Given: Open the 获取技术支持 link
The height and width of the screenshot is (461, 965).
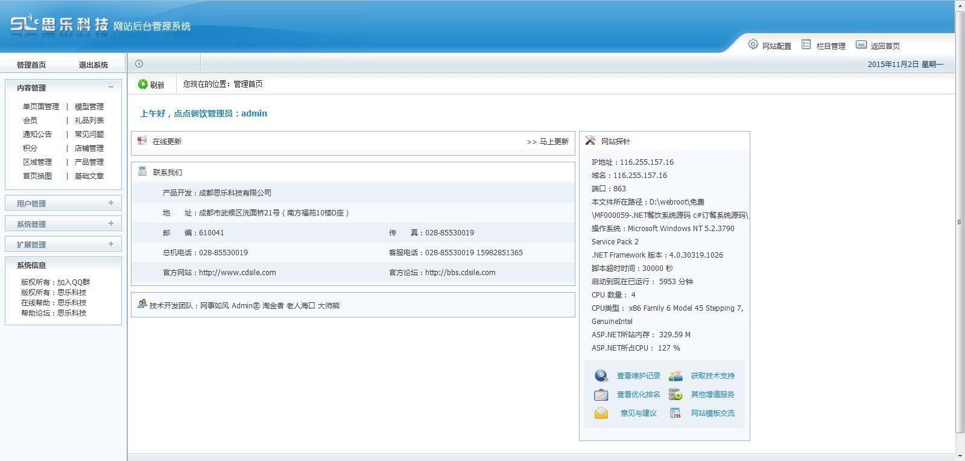Looking at the screenshot, I should tap(713, 376).
